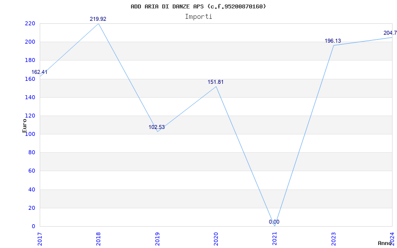Click the 140 y-axis tick label
This screenshot has height=248, width=397.
(x=30, y=97)
